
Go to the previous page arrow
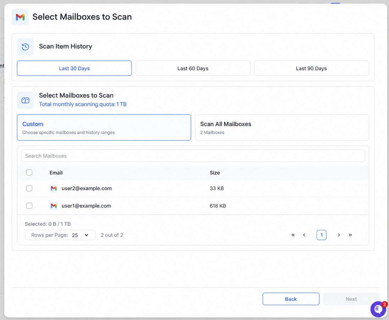[304, 235]
